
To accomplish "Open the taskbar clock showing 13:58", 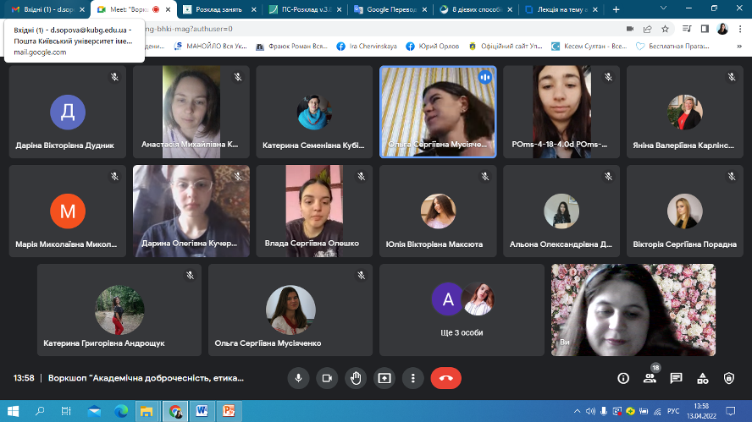I will click(701, 411).
